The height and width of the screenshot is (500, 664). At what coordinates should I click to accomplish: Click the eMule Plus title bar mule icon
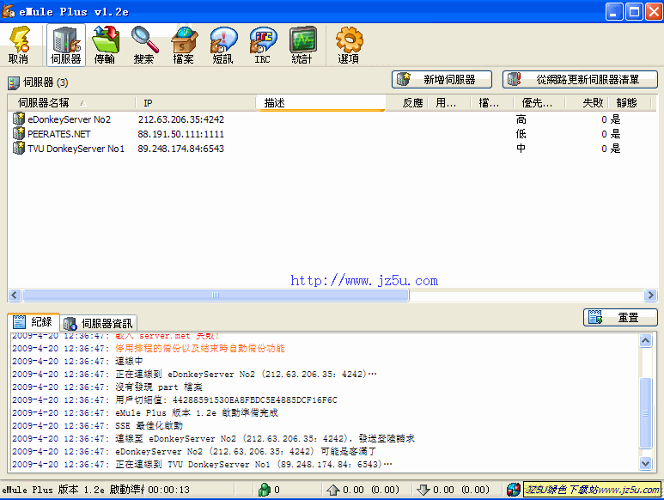pos(9,11)
